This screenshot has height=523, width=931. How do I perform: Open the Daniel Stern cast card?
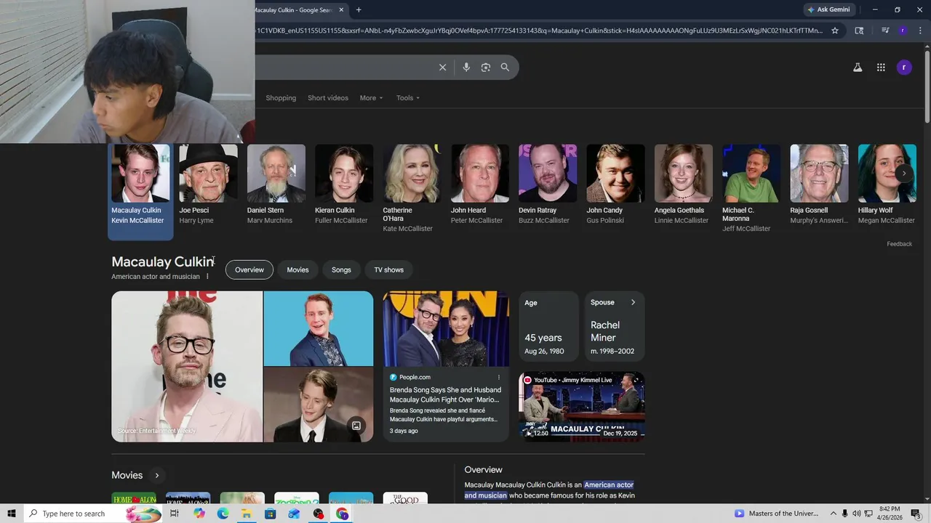(x=276, y=186)
